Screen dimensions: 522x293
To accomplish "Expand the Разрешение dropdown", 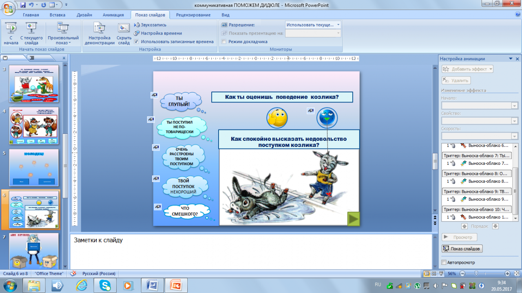I will coord(338,25).
